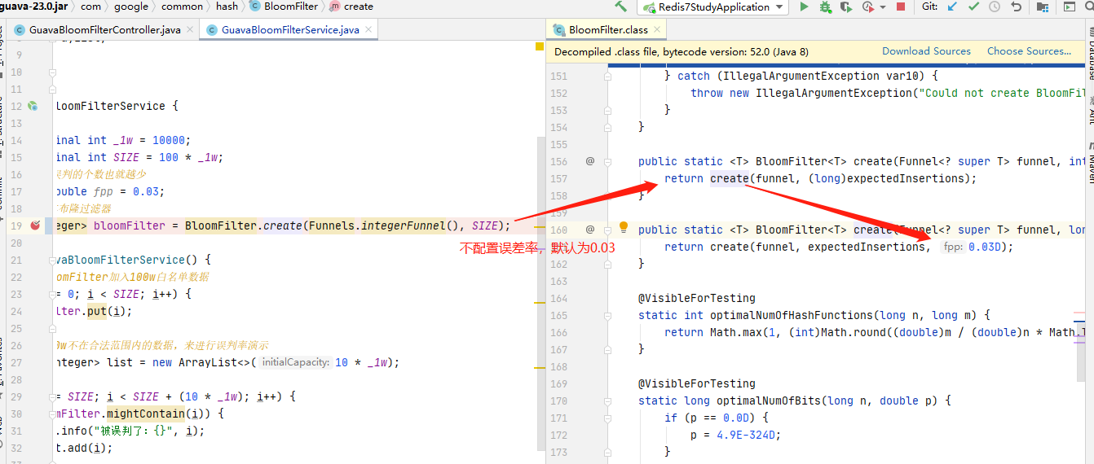1094x464 pixels.
Task: Click the 'fpp:' parameter hint on line 161
Action: click(953, 247)
